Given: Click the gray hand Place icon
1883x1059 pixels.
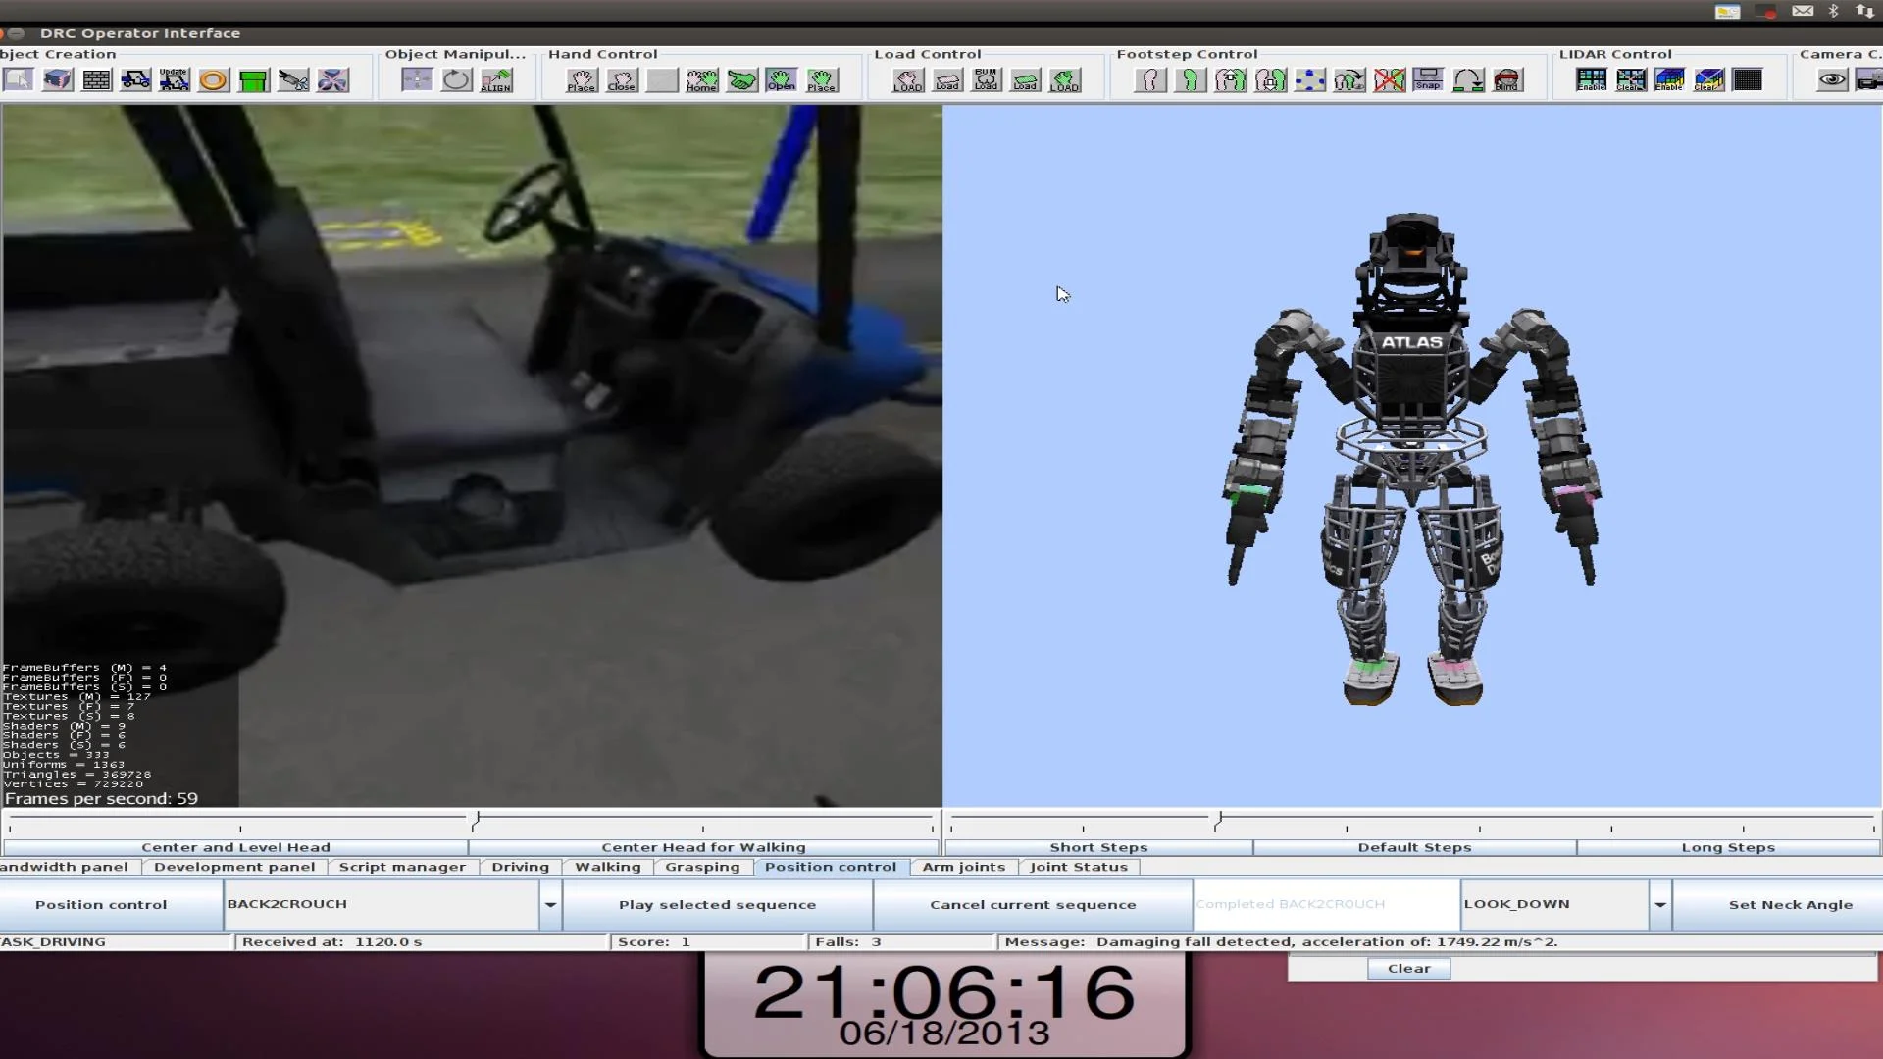Looking at the screenshot, I should coord(582,79).
